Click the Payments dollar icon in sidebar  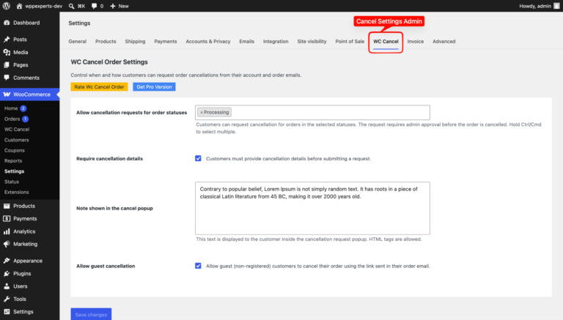pyautogui.click(x=7, y=218)
